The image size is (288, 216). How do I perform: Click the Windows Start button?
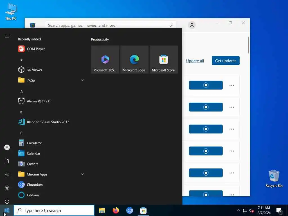point(7,210)
